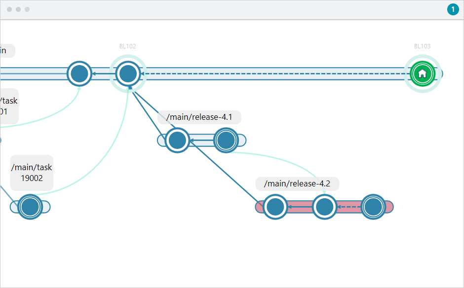Image resolution: width=464 pixels, height=288 pixels.
Task: Select the BL103 baseline label text
Action: click(x=423, y=46)
